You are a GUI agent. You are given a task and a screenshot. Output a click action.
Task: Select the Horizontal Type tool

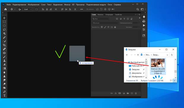click(4, 96)
